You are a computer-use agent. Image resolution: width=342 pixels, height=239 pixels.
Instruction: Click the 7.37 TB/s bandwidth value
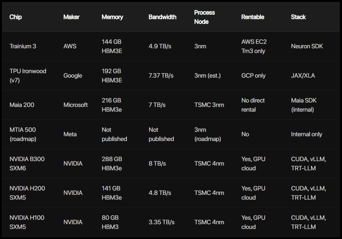[x=161, y=76]
